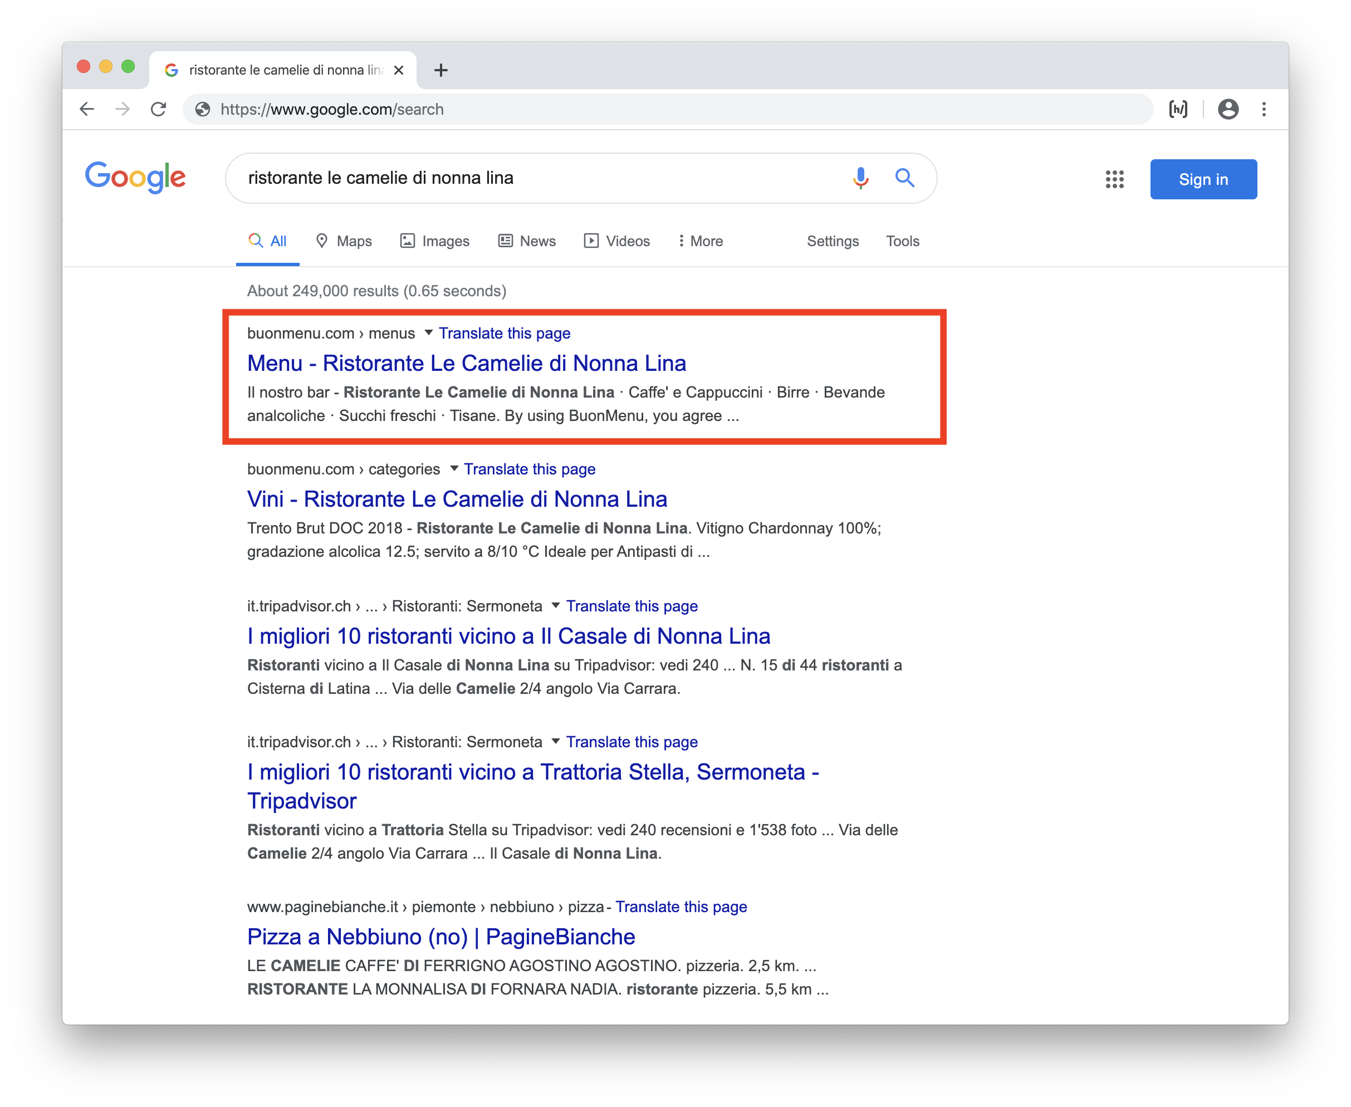Screen dimensions: 1351x1107
Task: Open Trattoria Stella, Sermoneta Tripadvisor result
Action: pyautogui.click(x=532, y=786)
